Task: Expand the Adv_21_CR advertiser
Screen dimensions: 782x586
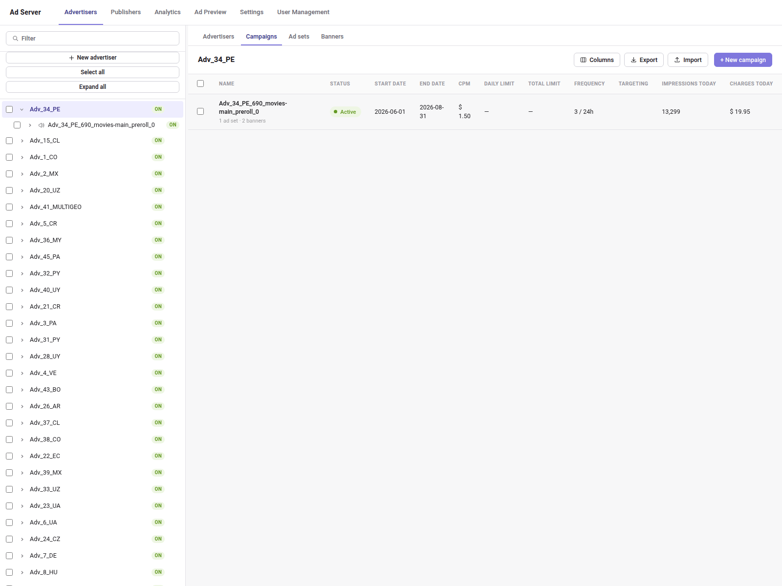Action: (22, 307)
